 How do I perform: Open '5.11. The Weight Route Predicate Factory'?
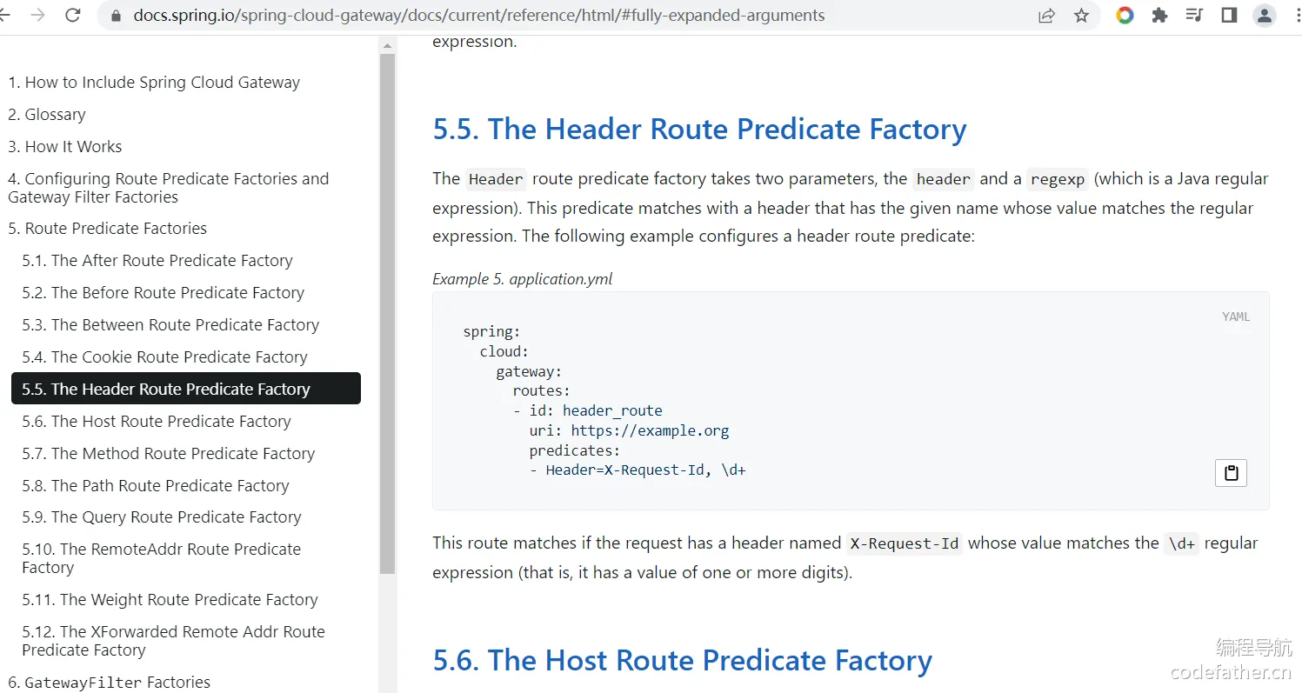(x=170, y=600)
